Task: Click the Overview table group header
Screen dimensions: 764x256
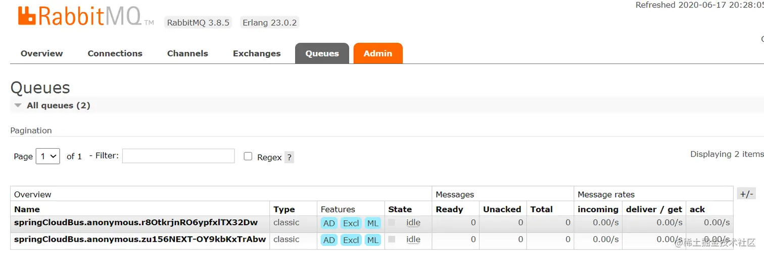Action: click(x=33, y=195)
